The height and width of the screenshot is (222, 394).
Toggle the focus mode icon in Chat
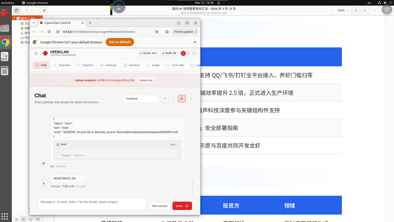tap(192, 99)
